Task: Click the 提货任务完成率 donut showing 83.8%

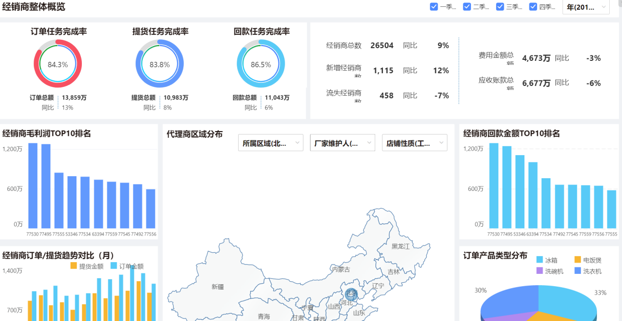Action: [160, 64]
